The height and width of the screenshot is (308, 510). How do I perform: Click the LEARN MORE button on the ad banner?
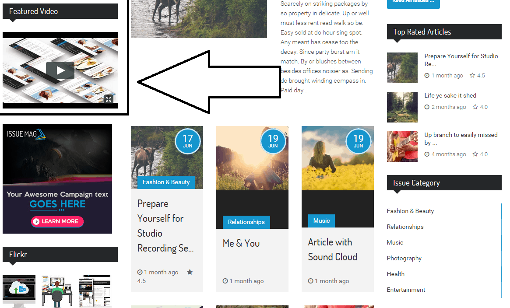tap(57, 221)
